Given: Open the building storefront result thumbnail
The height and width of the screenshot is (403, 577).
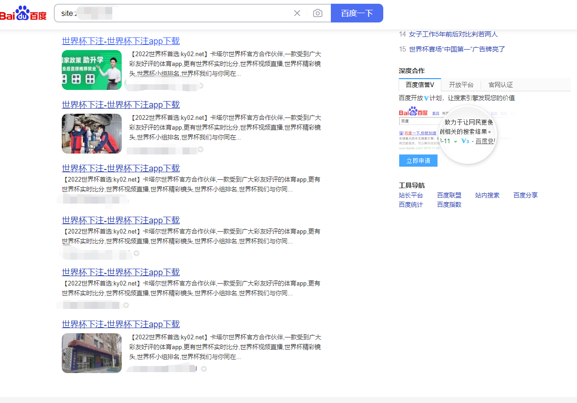Looking at the screenshot, I should [x=92, y=353].
